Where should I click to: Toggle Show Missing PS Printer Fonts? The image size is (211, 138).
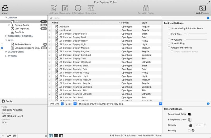tap(169, 28)
